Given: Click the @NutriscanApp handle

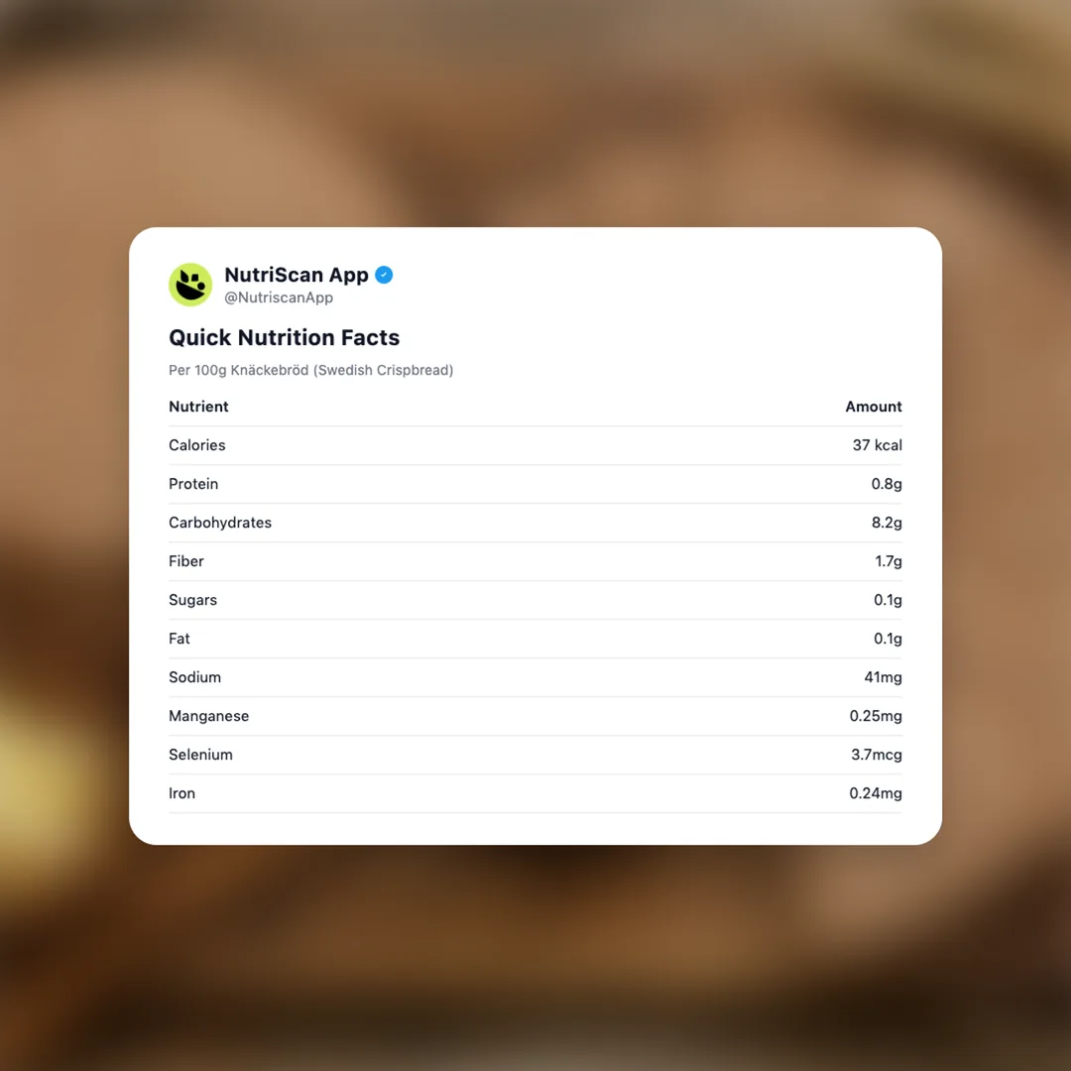Looking at the screenshot, I should click(x=279, y=297).
